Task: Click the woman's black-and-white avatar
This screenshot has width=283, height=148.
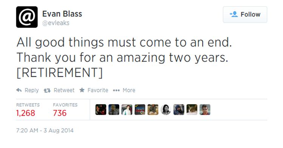Action: pos(166,110)
